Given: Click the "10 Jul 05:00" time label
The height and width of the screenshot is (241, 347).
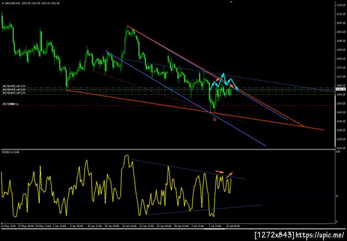Looking at the screenshot, I should pos(232,226).
